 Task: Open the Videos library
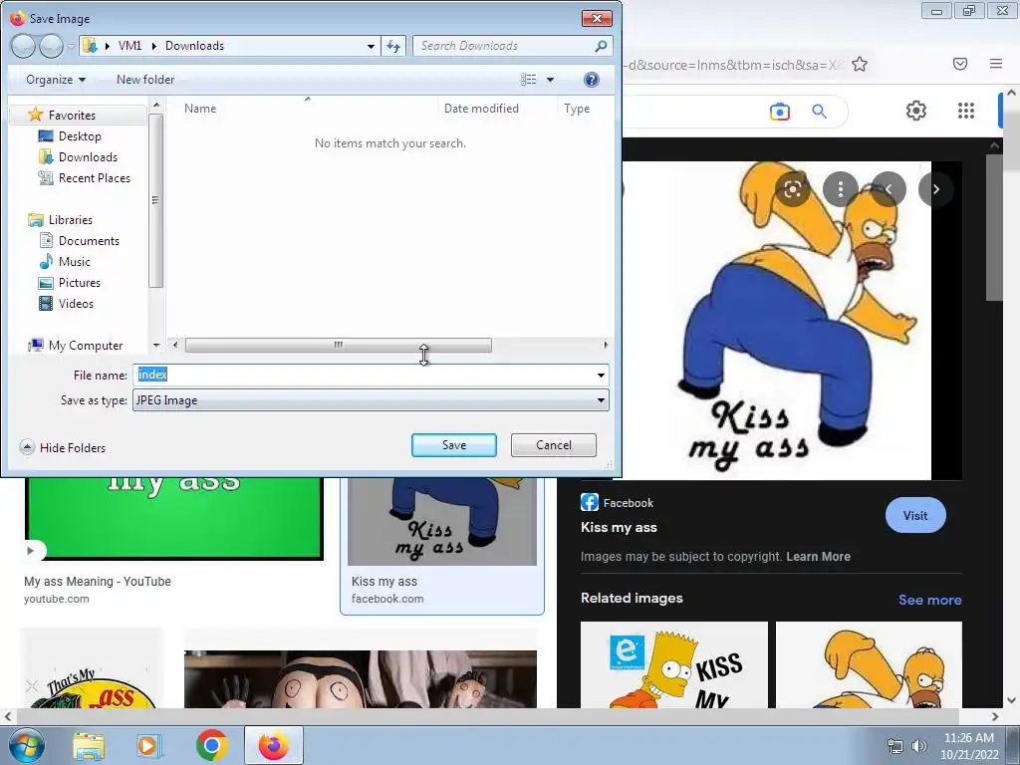(76, 303)
